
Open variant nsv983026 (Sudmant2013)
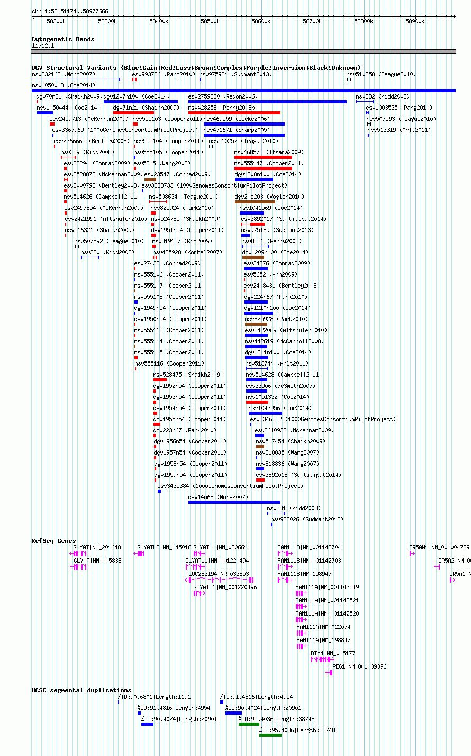point(307,520)
